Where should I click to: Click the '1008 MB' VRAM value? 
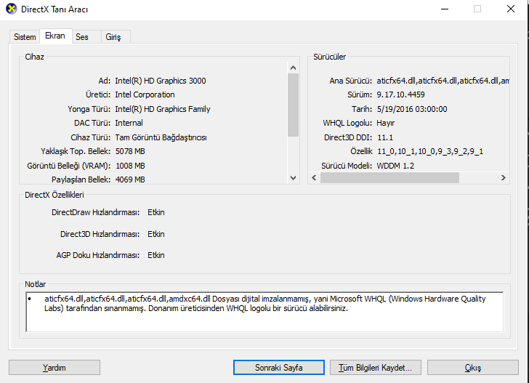coord(130,166)
